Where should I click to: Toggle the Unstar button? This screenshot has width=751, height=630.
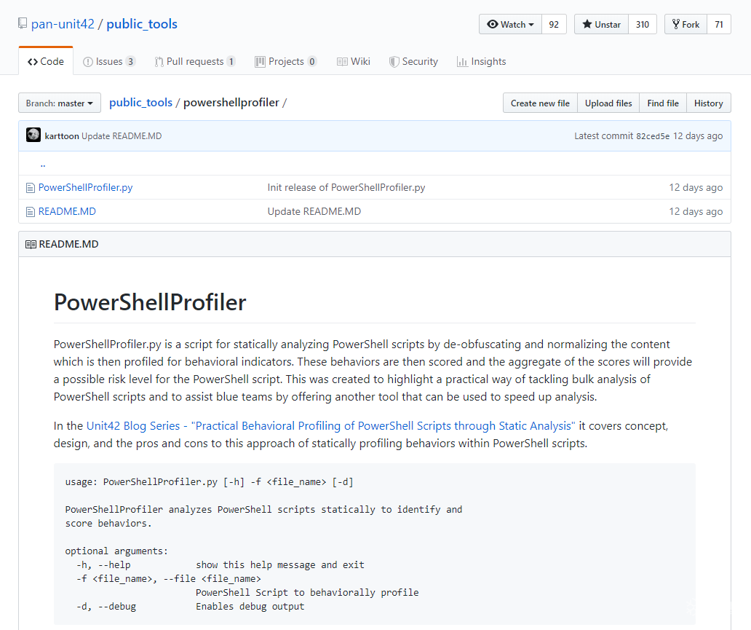click(601, 24)
